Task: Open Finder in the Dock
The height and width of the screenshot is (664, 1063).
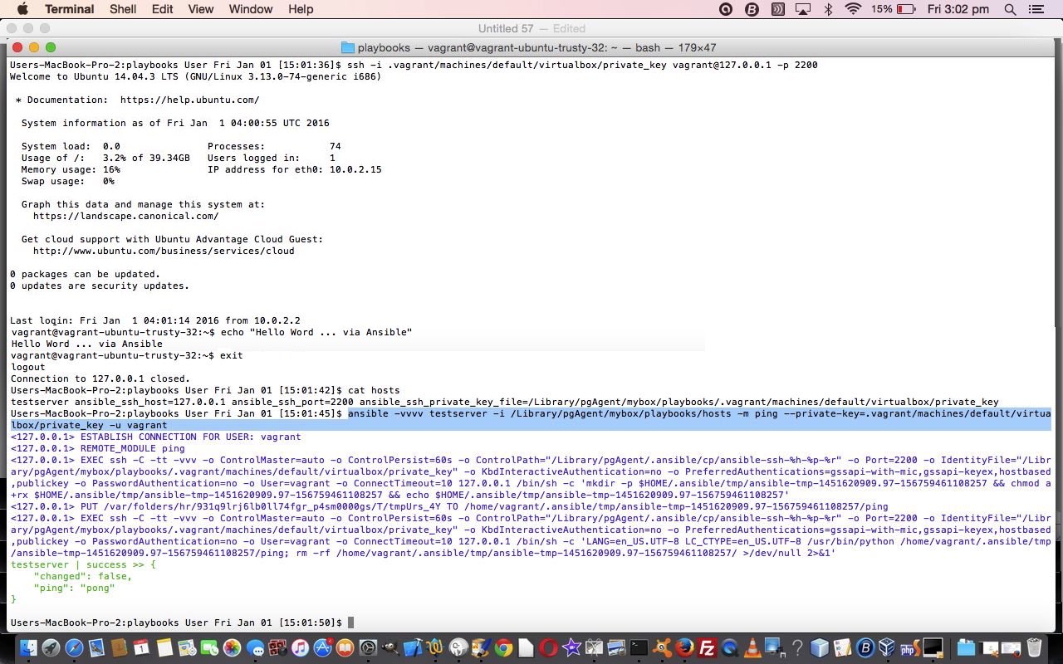Action: tap(29, 647)
